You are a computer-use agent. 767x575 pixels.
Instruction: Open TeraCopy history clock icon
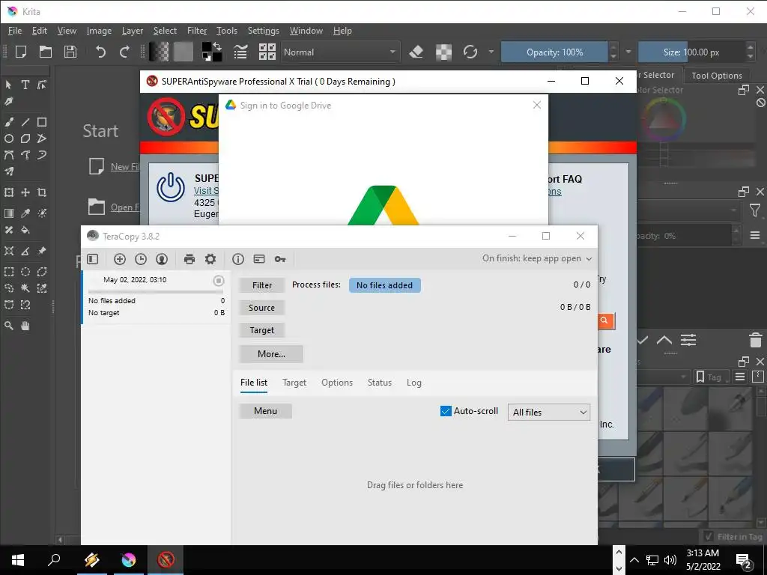(x=141, y=259)
